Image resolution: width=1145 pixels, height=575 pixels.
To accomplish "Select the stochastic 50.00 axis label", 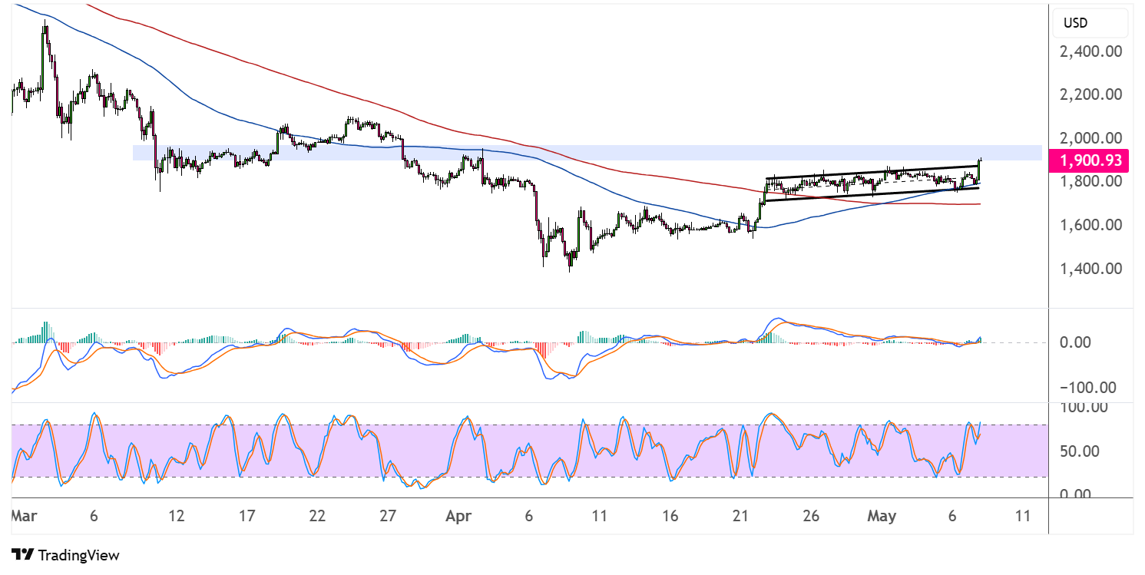I will pyautogui.click(x=1078, y=451).
